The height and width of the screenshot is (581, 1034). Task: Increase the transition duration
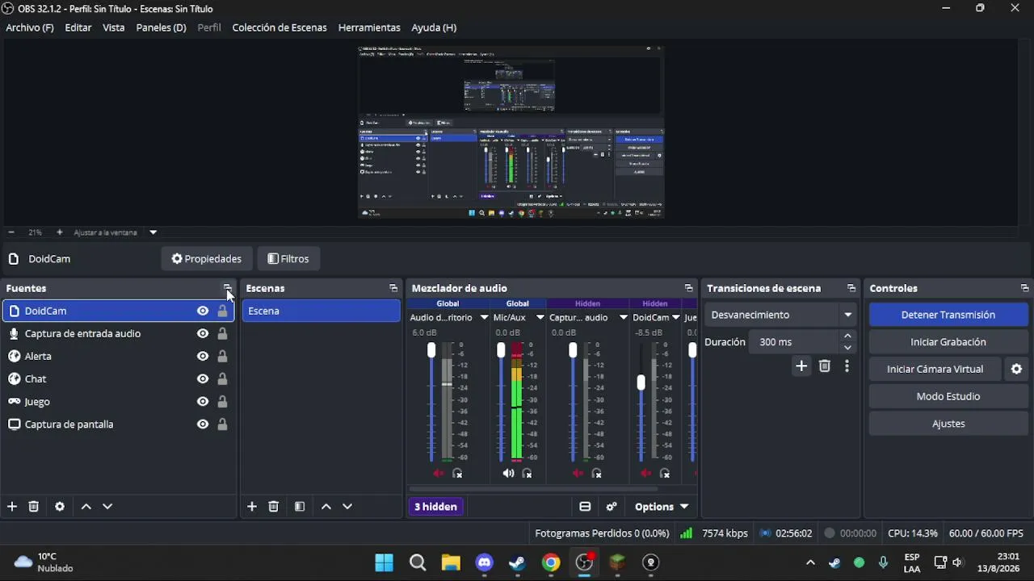[x=847, y=336]
